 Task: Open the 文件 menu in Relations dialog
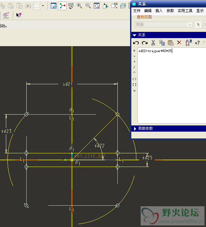tap(137, 11)
